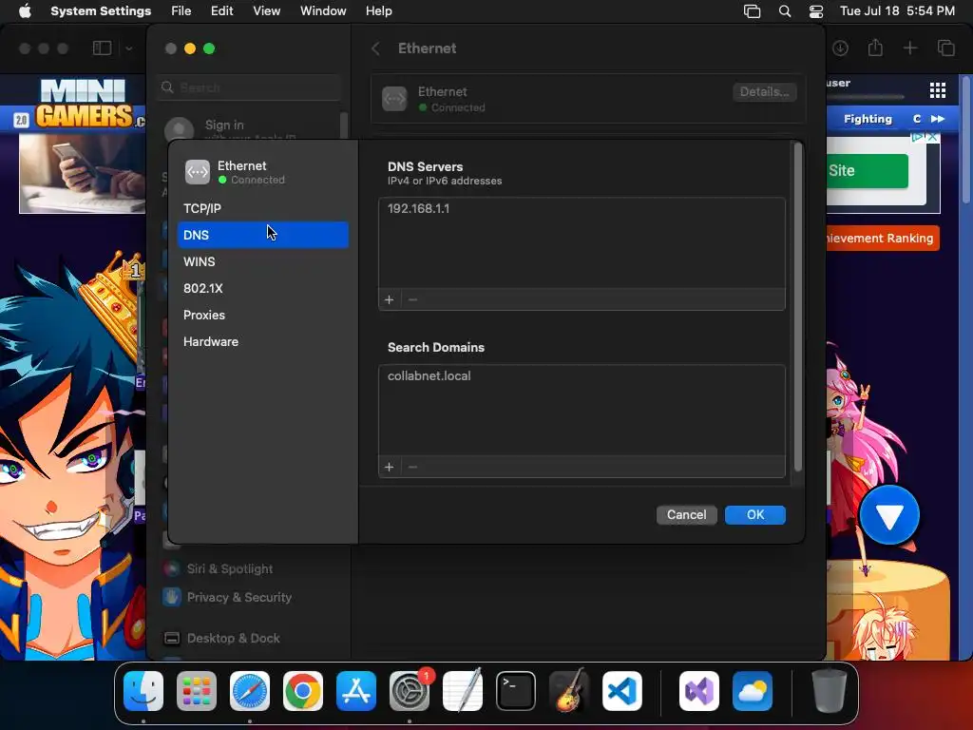Image resolution: width=973 pixels, height=730 pixels.
Task: Open the Apple menu
Action: click(25, 11)
